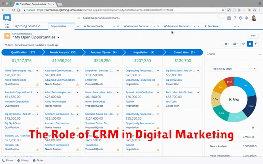Open the Help question mark icon
This screenshot has height=164, width=263.
tap(235, 18)
